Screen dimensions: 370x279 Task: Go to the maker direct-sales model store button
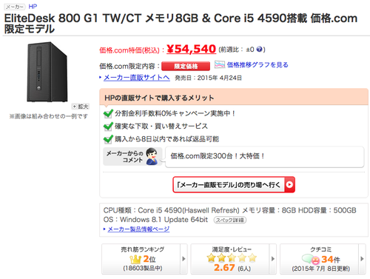[x=234, y=184]
